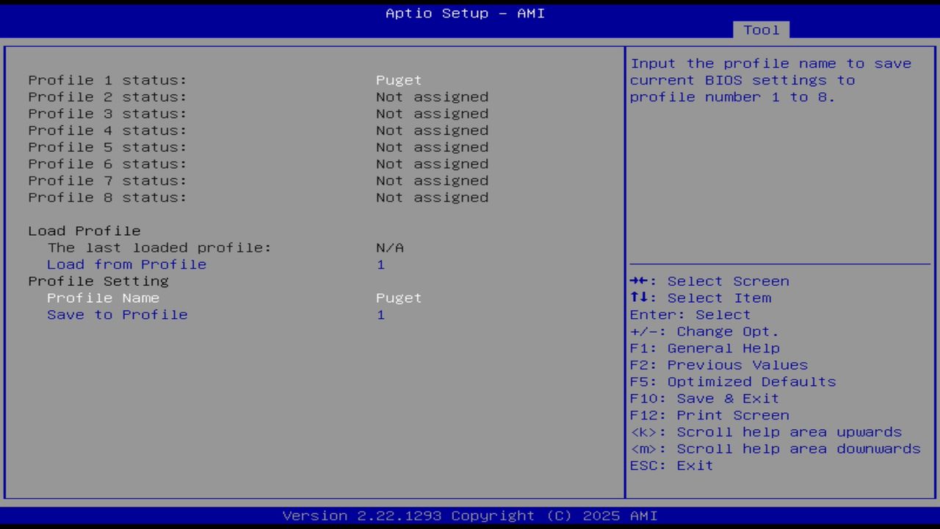Click the Load from Profile value 1
Screen dimensions: 940x529
380,264
